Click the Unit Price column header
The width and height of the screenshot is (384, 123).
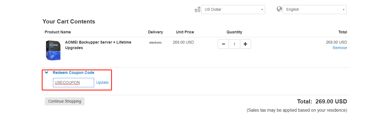coord(185,32)
